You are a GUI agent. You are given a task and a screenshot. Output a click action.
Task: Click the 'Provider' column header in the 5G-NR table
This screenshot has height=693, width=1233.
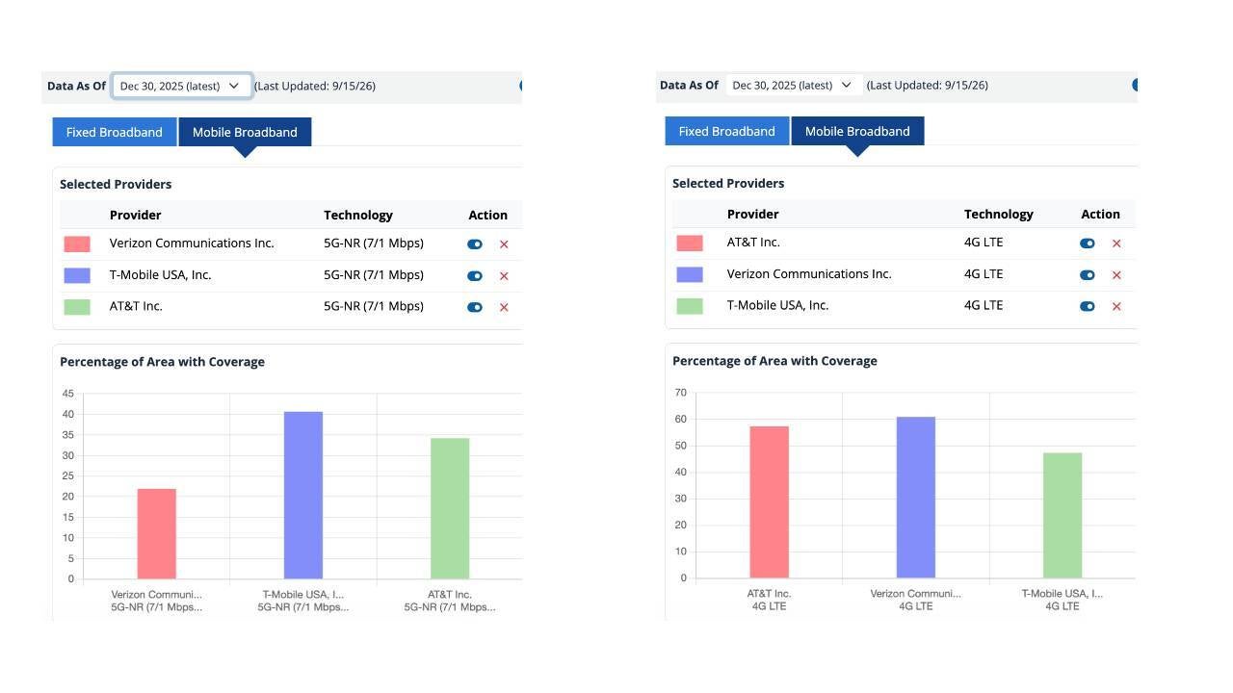[x=136, y=216]
